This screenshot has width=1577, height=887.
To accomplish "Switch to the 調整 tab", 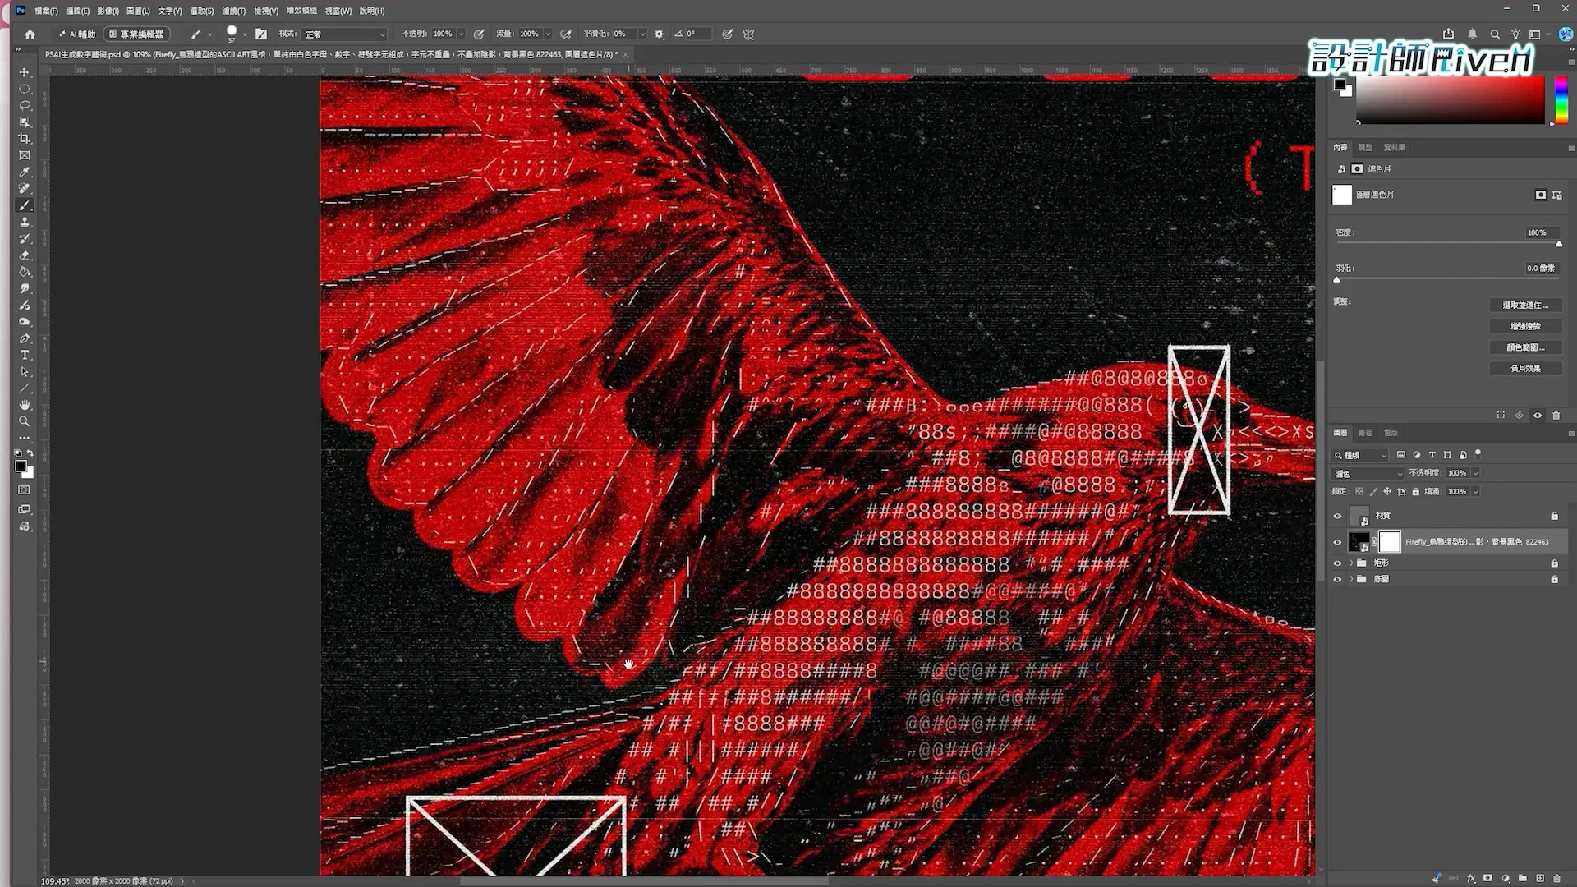I will tap(1365, 148).
